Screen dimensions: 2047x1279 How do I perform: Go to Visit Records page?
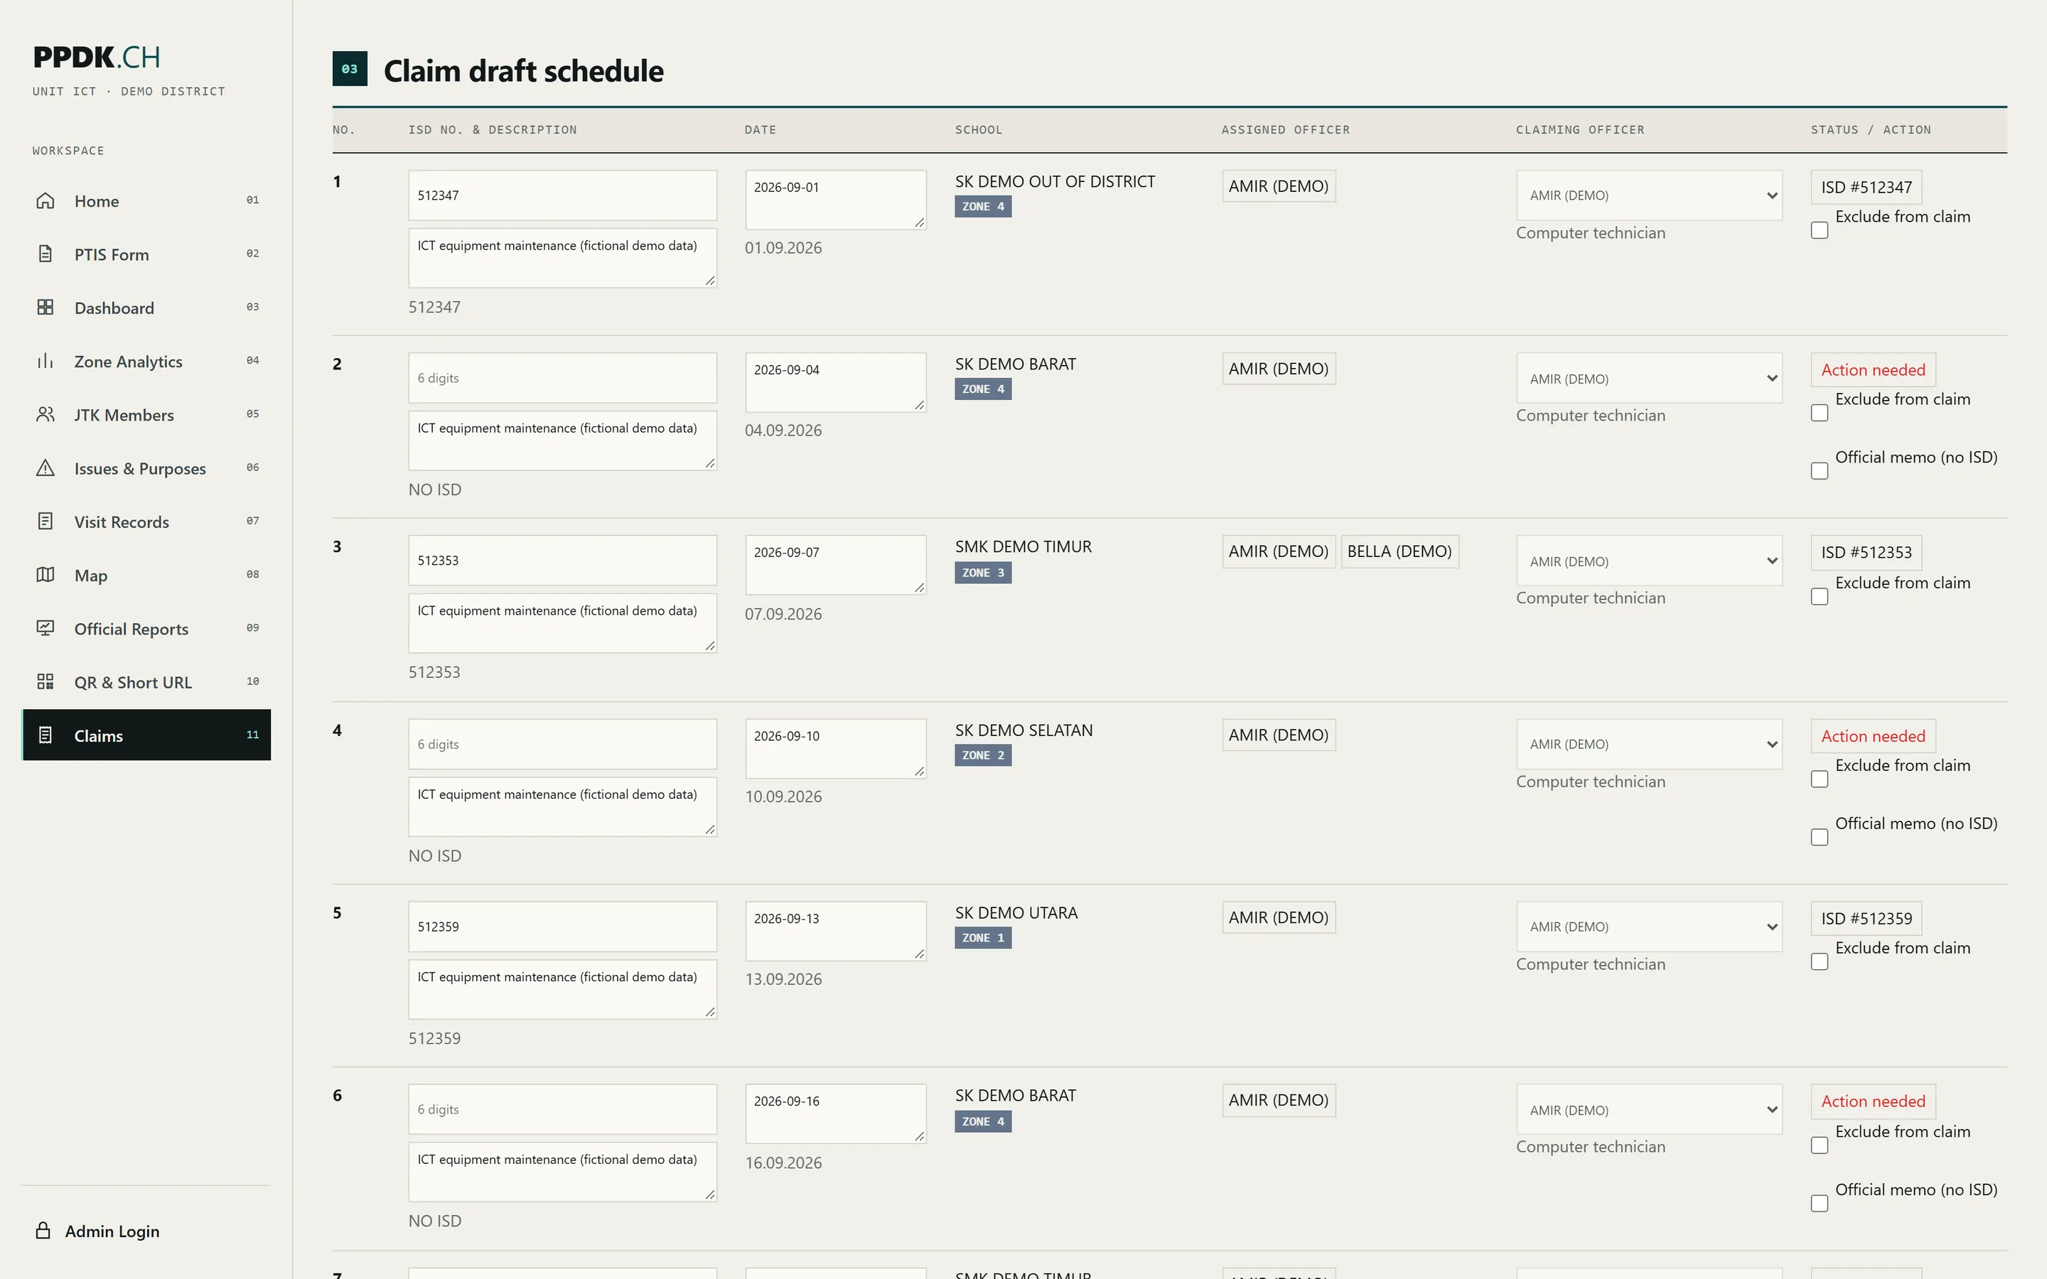click(146, 521)
